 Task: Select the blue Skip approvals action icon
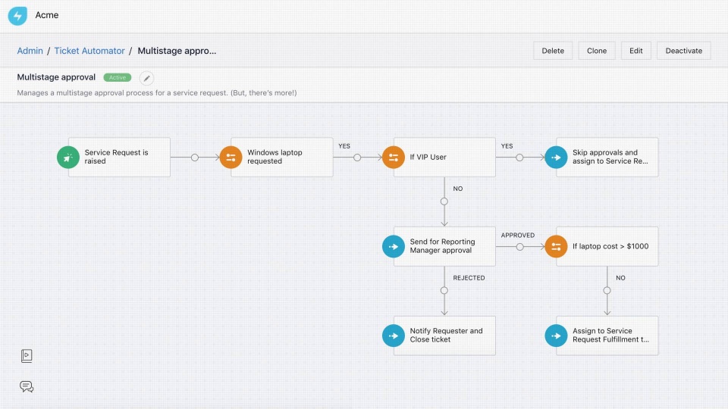(556, 157)
